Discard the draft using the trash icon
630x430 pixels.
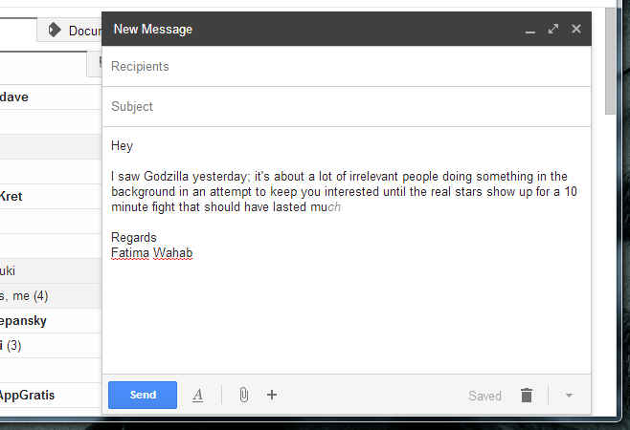pyautogui.click(x=527, y=395)
